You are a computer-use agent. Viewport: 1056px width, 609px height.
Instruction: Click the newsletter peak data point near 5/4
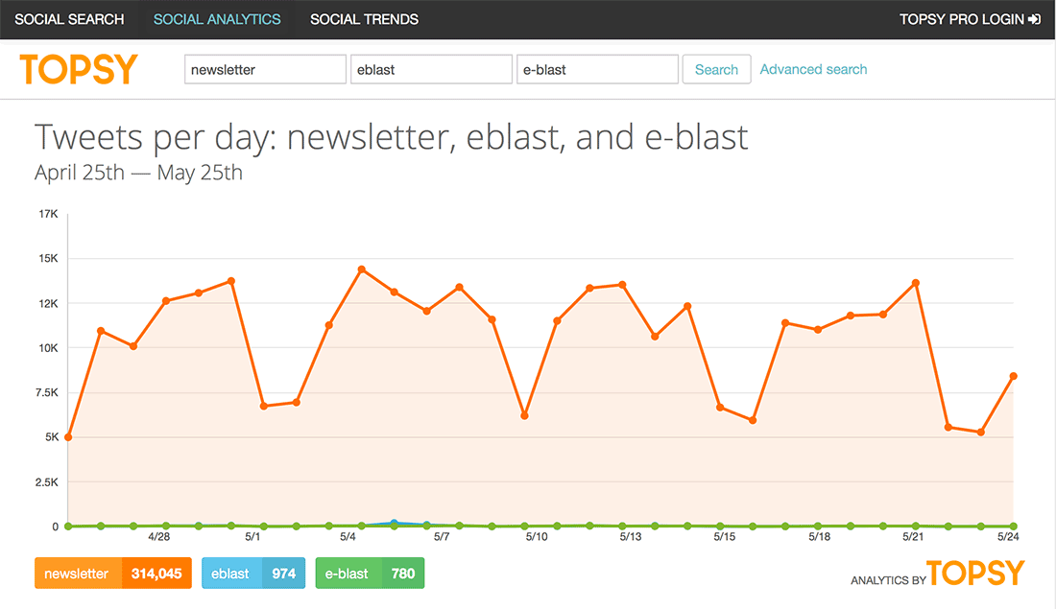(362, 269)
